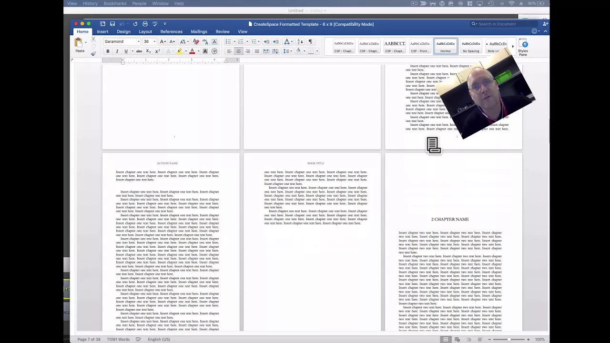The width and height of the screenshot is (610, 343).
Task: Apply the red font color button
Action: coord(192,51)
